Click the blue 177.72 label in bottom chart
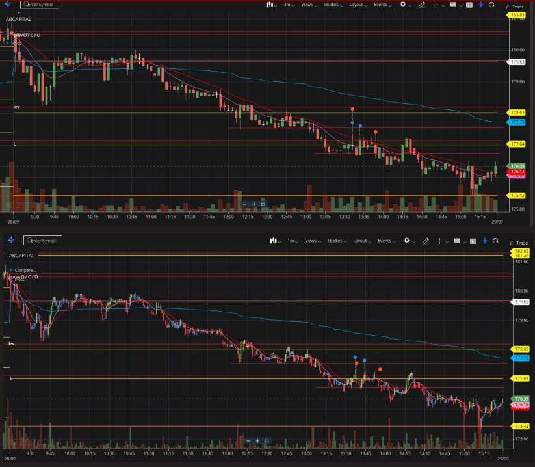The image size is (535, 467). (521, 358)
